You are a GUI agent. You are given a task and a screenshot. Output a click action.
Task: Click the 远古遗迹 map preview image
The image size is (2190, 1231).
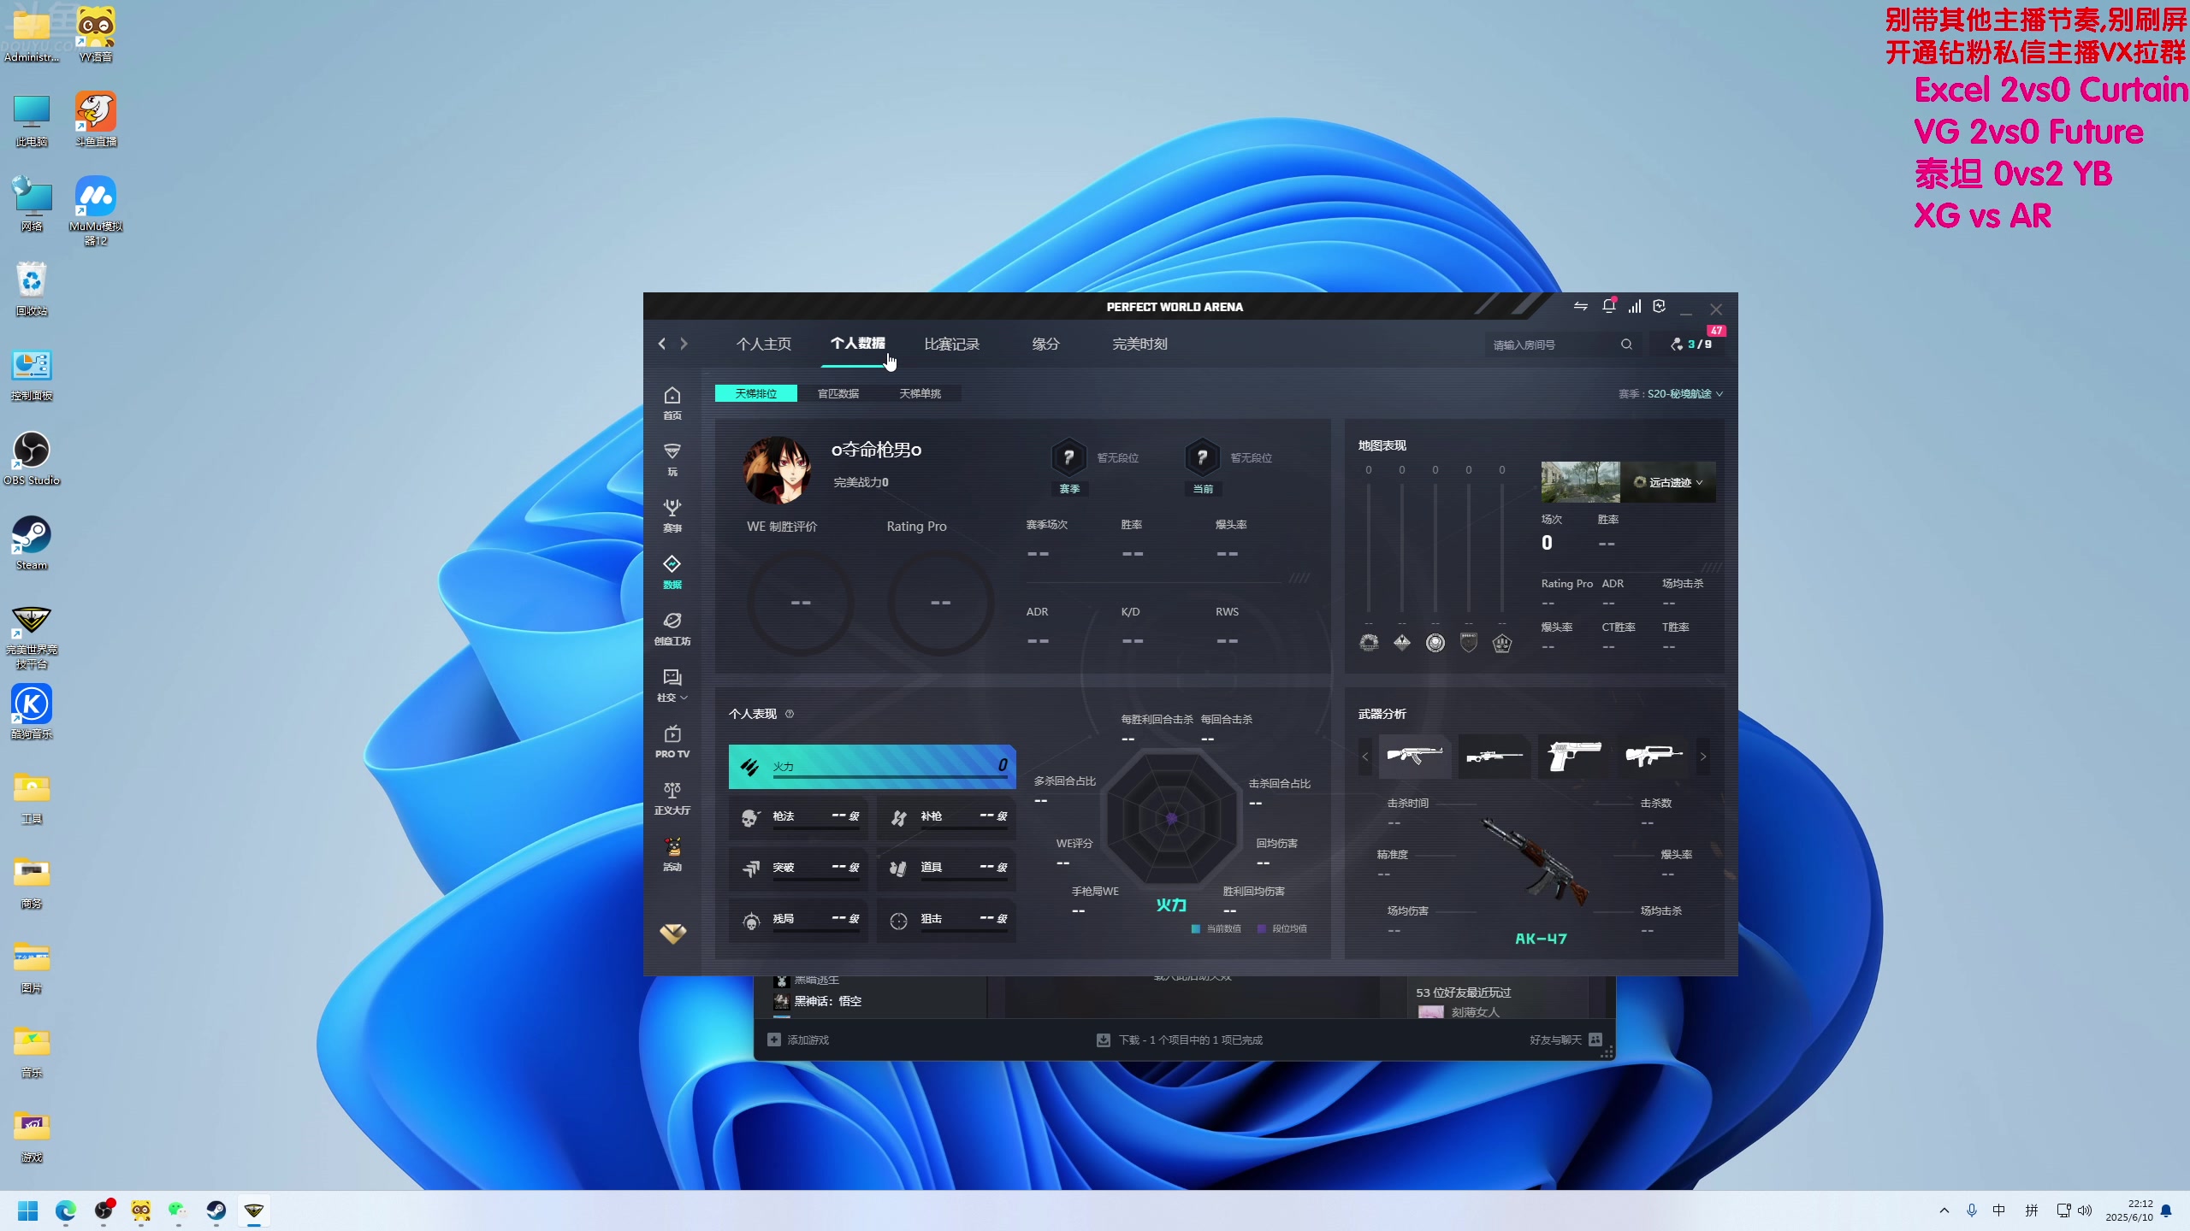click(x=1580, y=482)
